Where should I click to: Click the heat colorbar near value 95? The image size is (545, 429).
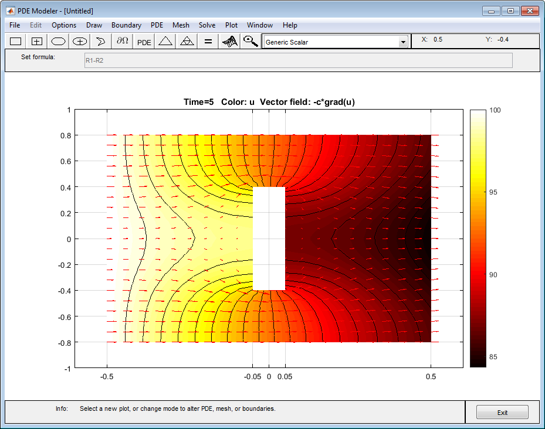click(x=478, y=192)
